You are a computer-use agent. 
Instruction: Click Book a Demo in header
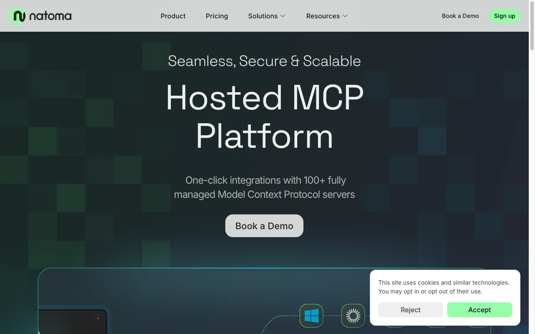(x=460, y=16)
